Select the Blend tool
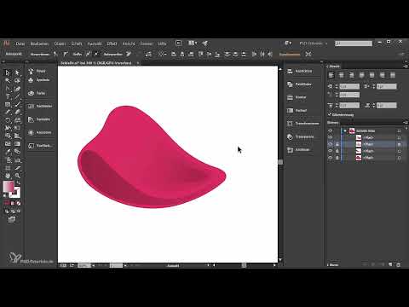The image size is (409, 307). coord(17,152)
